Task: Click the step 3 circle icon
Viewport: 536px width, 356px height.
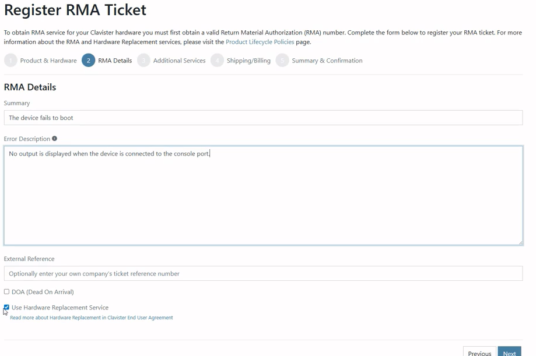Action: pyautogui.click(x=143, y=61)
